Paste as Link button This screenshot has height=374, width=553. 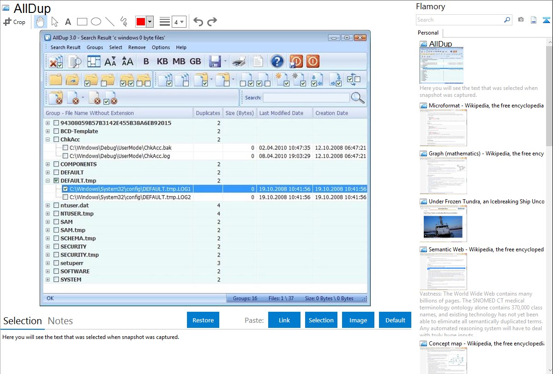click(x=284, y=320)
